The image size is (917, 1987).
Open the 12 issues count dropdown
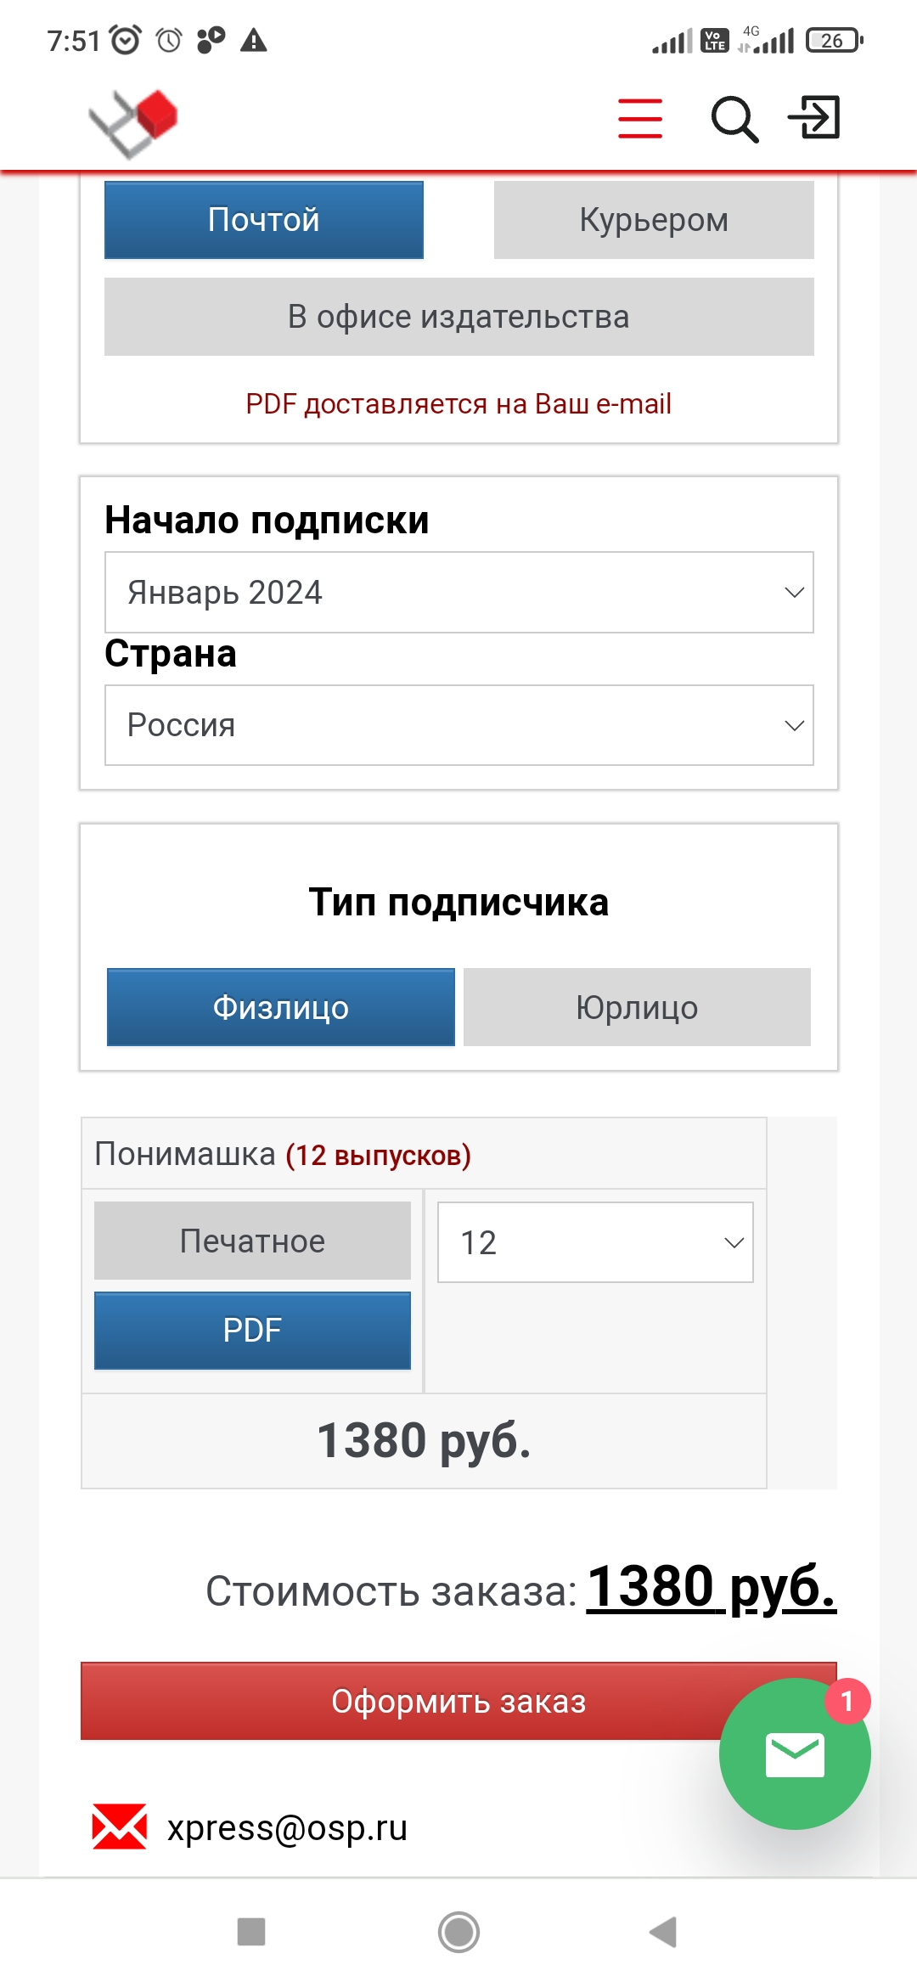coord(595,1242)
